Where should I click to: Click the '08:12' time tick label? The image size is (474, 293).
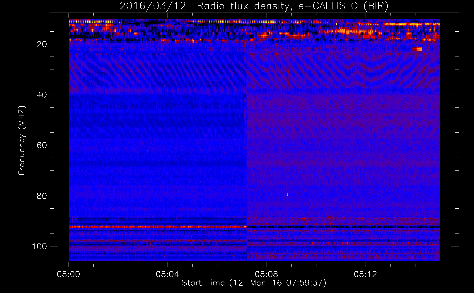(366, 275)
